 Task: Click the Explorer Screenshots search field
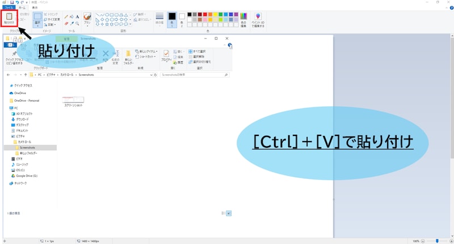pyautogui.click(x=195, y=75)
